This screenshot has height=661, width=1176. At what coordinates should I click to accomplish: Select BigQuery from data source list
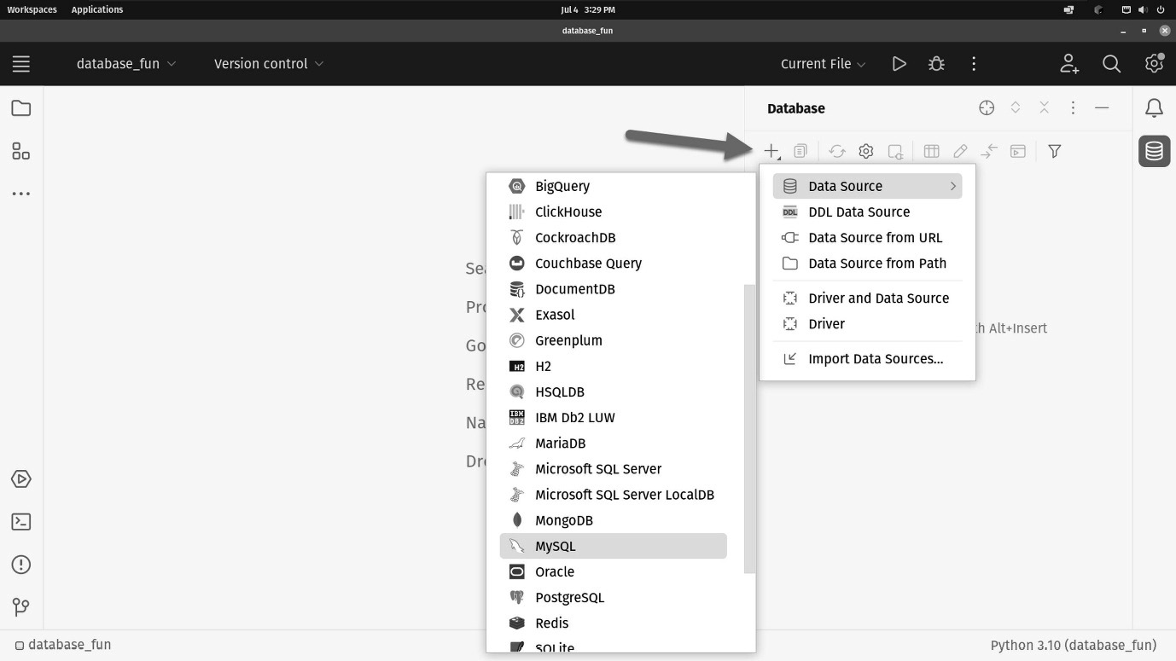point(614,186)
